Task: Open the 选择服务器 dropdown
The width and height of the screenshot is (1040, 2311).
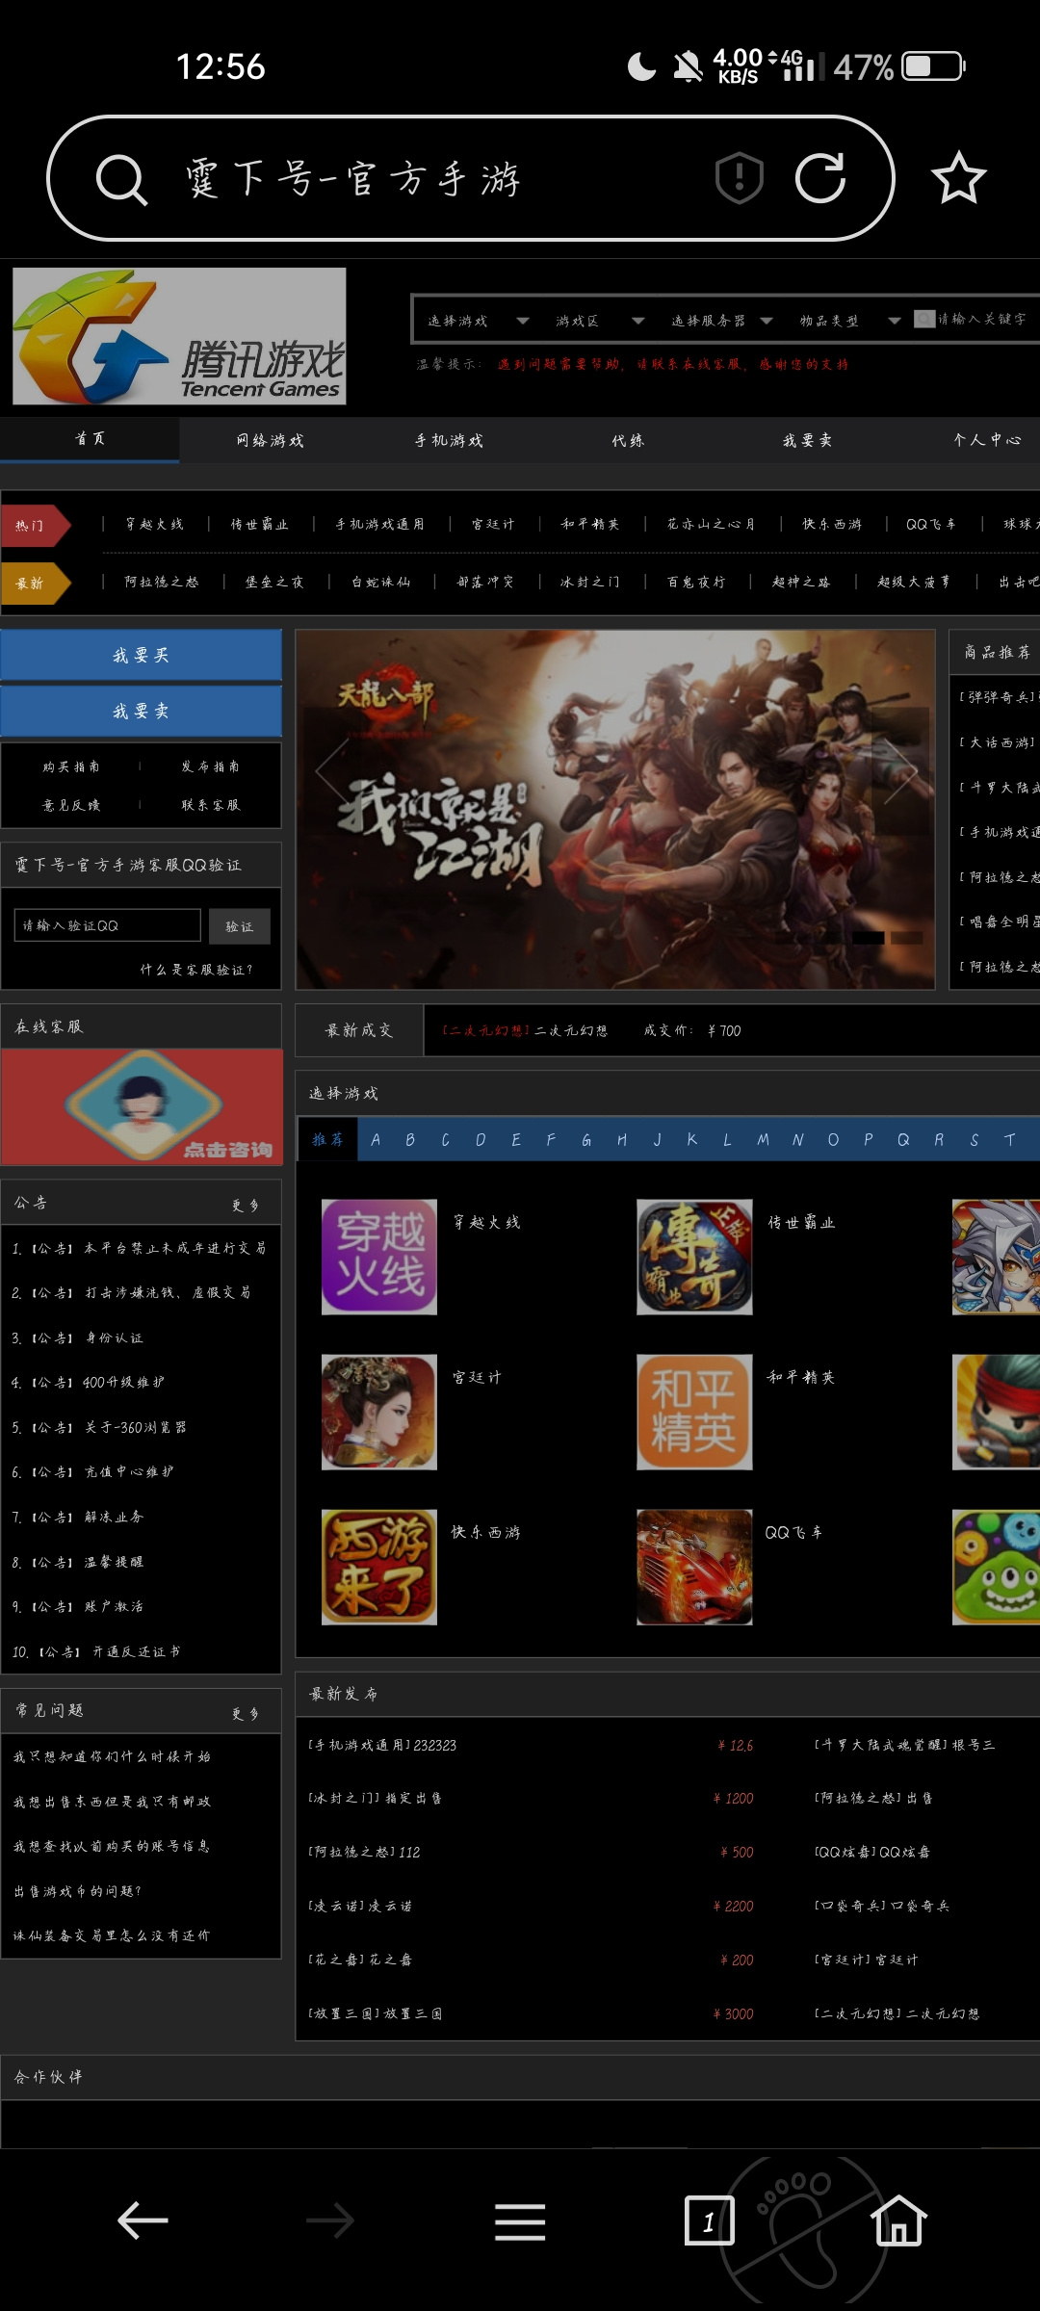Action: coord(721,321)
